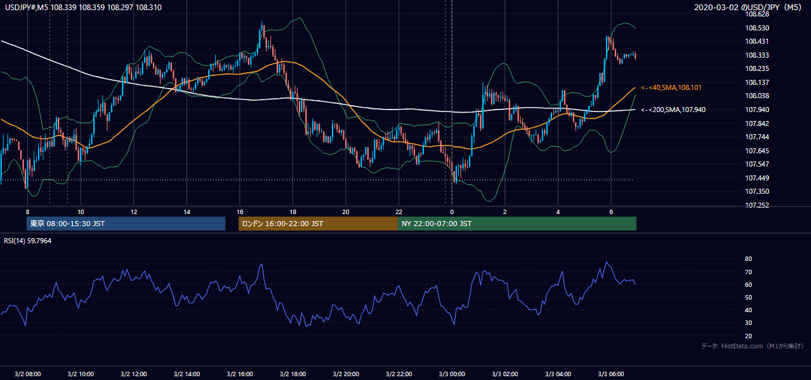
Task: Click the 3/2 20:00 date label
Action: [x=346, y=374]
